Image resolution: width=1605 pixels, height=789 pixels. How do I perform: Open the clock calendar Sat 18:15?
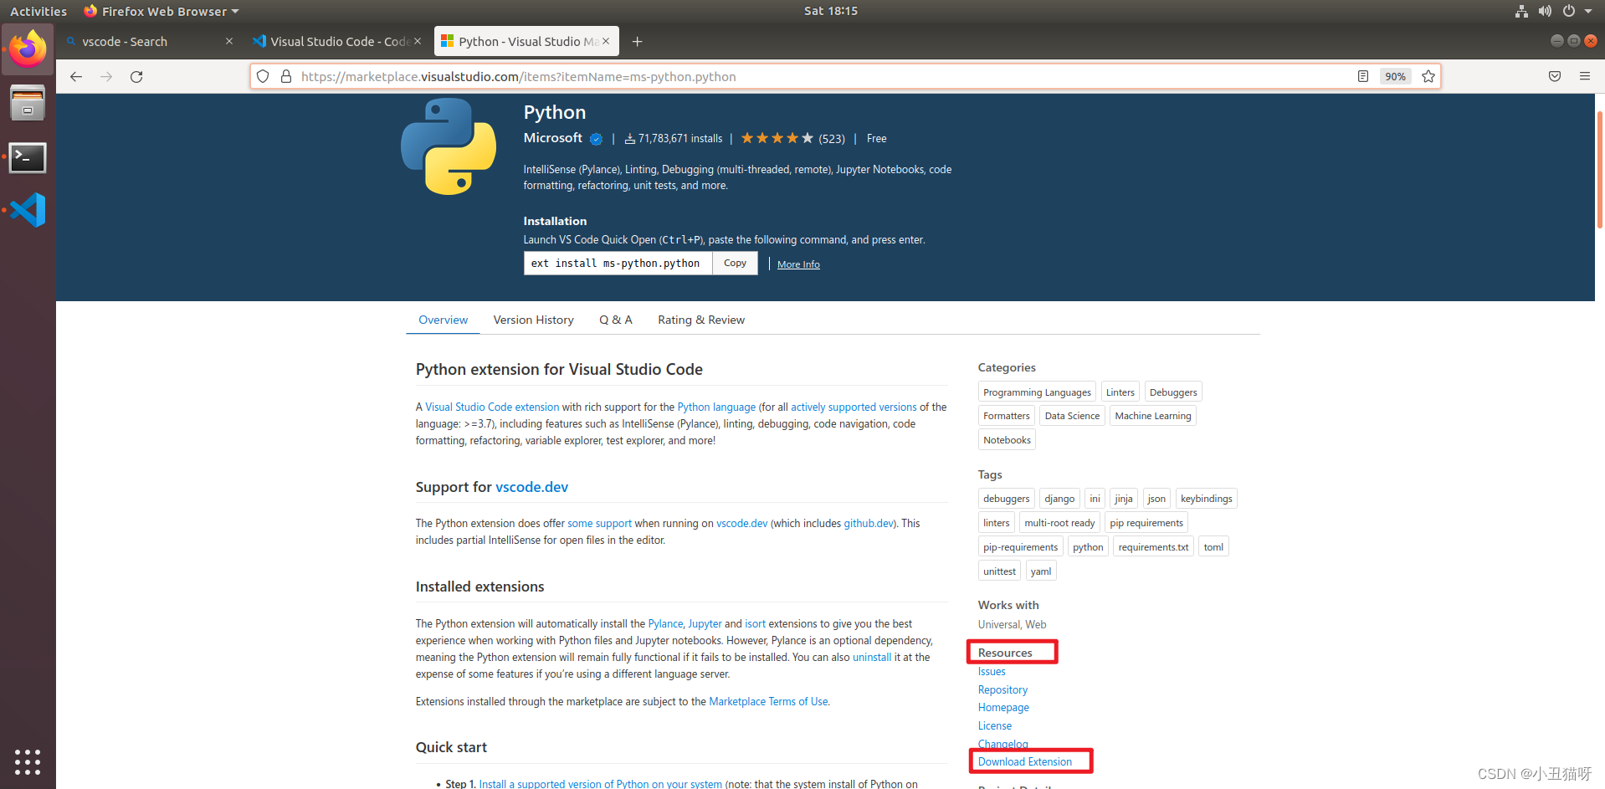[830, 11]
